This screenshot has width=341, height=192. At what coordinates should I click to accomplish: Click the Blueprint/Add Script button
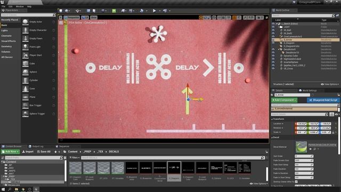tap(323, 100)
